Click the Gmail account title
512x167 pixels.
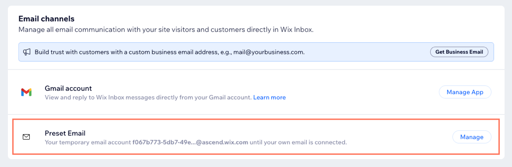click(68, 88)
